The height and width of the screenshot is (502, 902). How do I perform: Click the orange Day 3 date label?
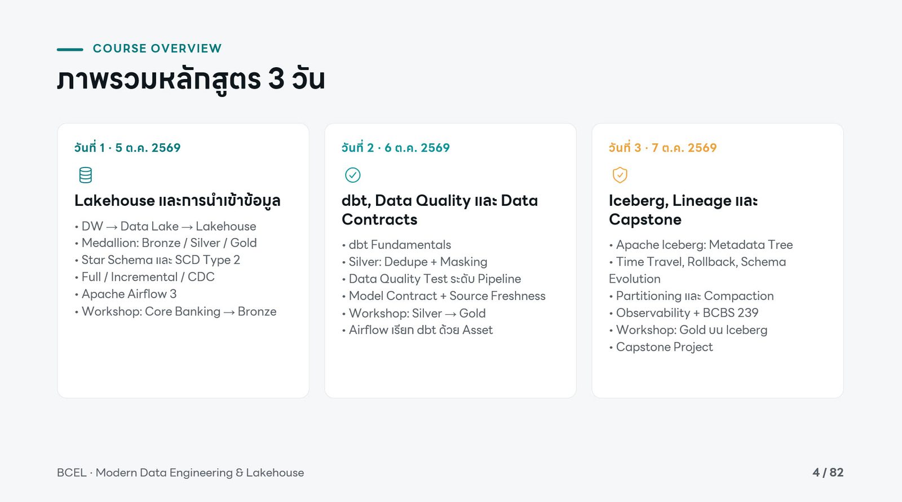coord(662,148)
